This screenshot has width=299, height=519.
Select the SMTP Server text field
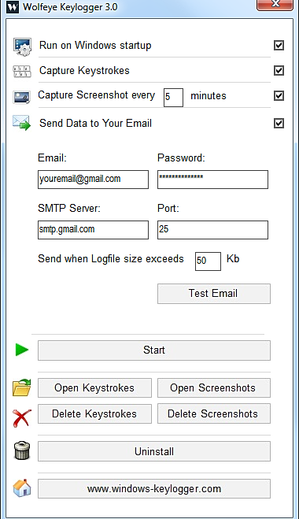pos(94,230)
